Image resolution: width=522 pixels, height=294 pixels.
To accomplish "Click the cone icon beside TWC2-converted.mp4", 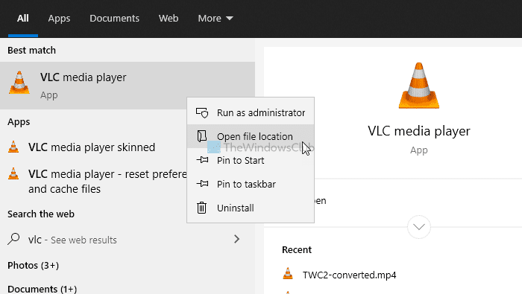I will (288, 274).
